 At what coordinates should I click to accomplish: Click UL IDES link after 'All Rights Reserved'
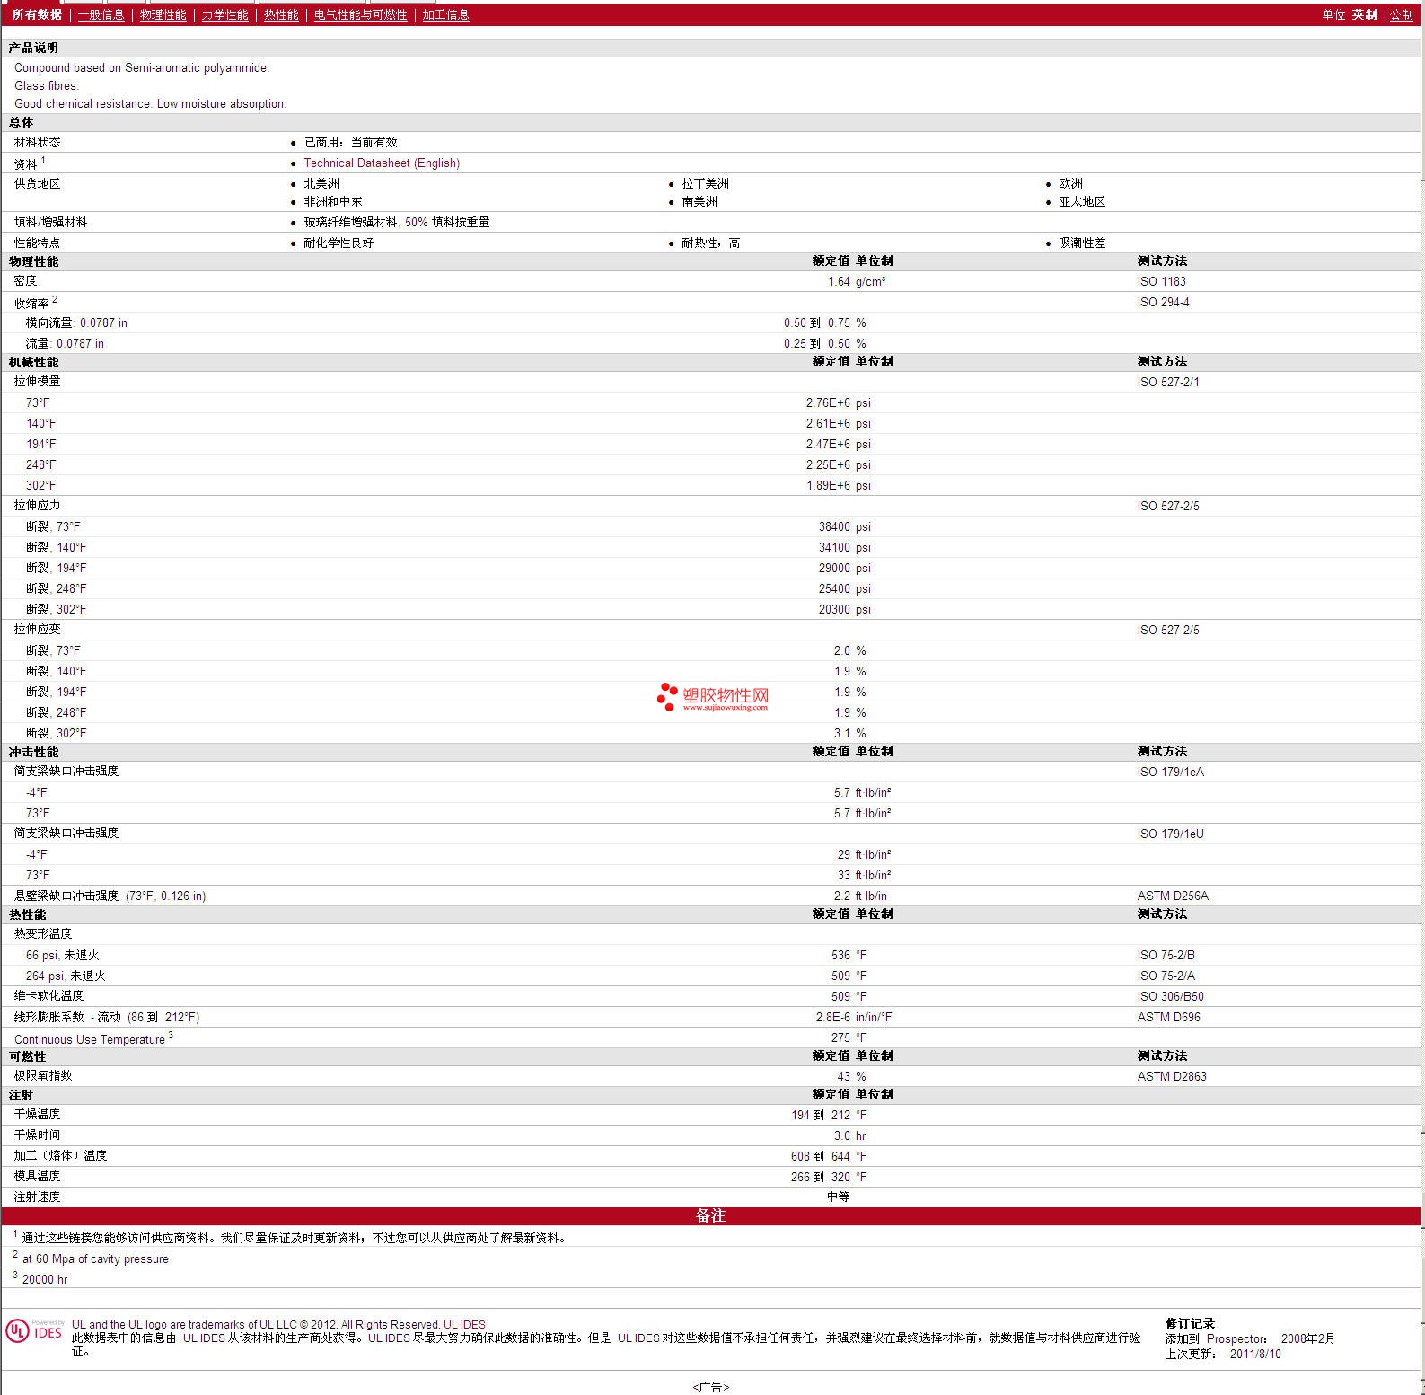click(x=464, y=1325)
